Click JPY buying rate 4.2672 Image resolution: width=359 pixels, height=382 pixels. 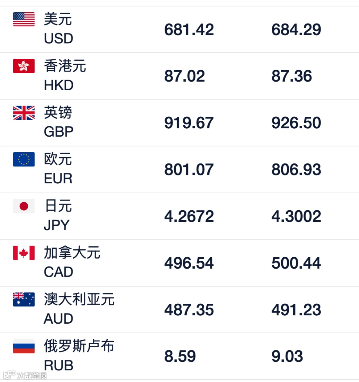(x=189, y=216)
